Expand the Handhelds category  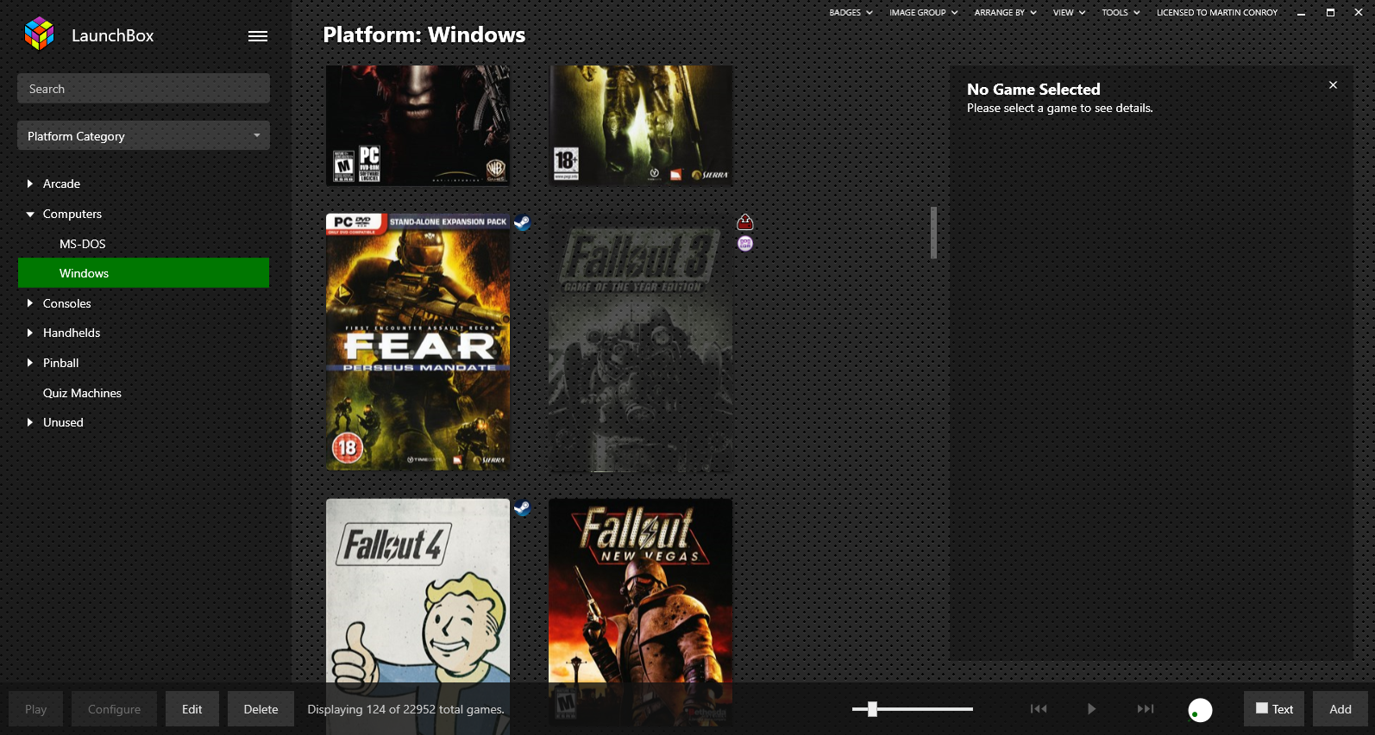coord(30,333)
